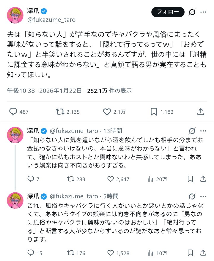Open the @fukazume_taro handle under main author name
214x261 pixels.
click(x=51, y=20)
